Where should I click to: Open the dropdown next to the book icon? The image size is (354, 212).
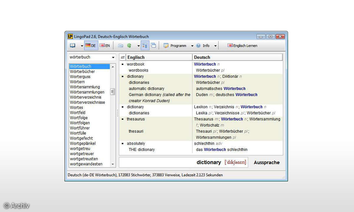pyautogui.click(x=82, y=46)
